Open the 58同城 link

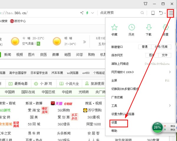coord(34,124)
